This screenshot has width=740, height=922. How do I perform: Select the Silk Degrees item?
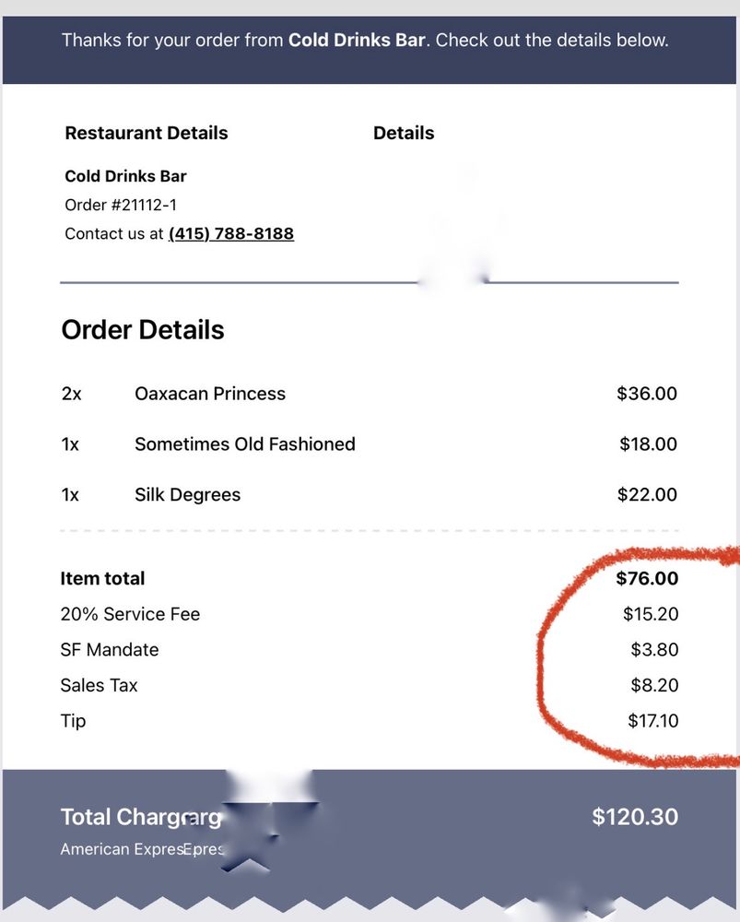(x=187, y=495)
